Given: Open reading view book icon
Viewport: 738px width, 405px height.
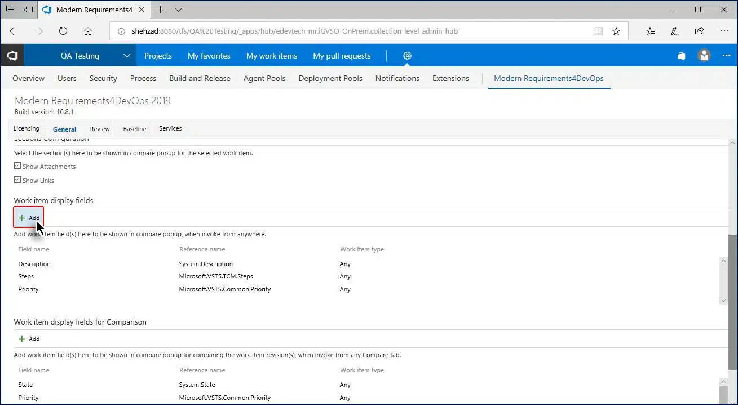Looking at the screenshot, I should [598, 31].
